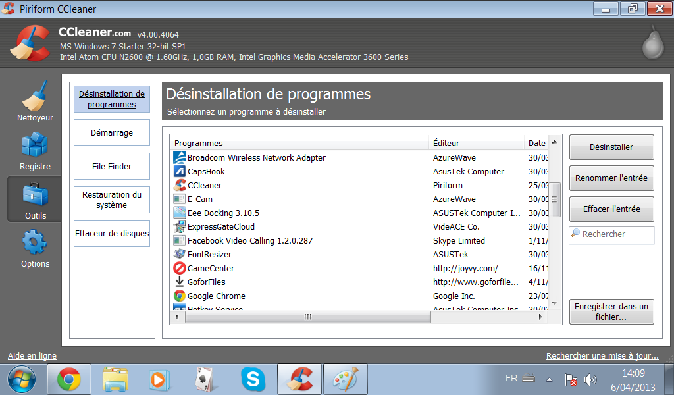Click the Facebook Video Calling icon
This screenshot has height=395, width=674.
(x=179, y=241)
